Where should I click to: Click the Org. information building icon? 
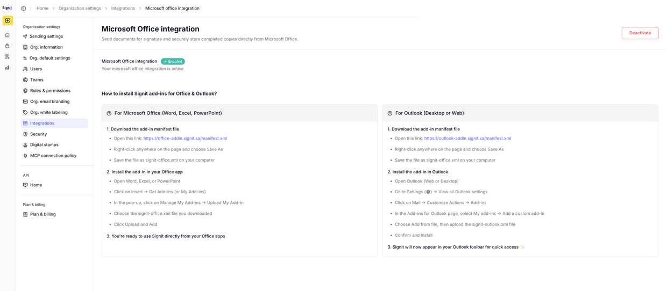(x=25, y=47)
